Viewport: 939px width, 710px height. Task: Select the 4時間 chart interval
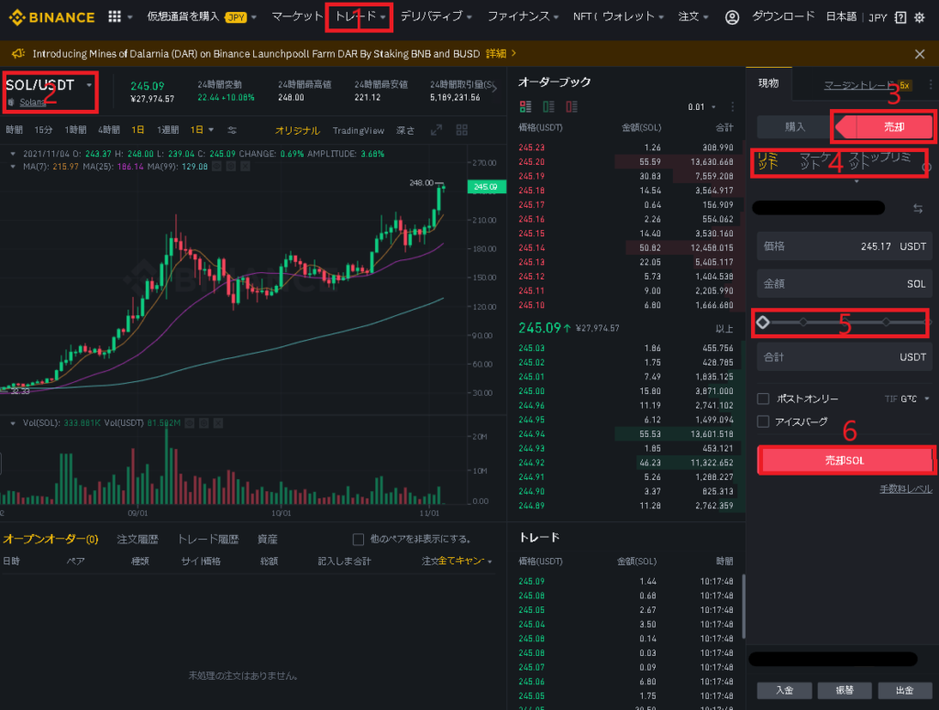[x=109, y=130]
